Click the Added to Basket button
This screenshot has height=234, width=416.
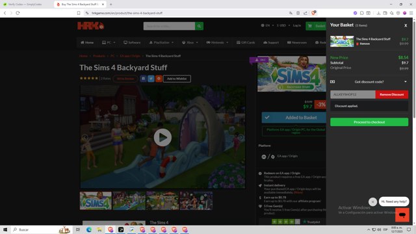294,118
